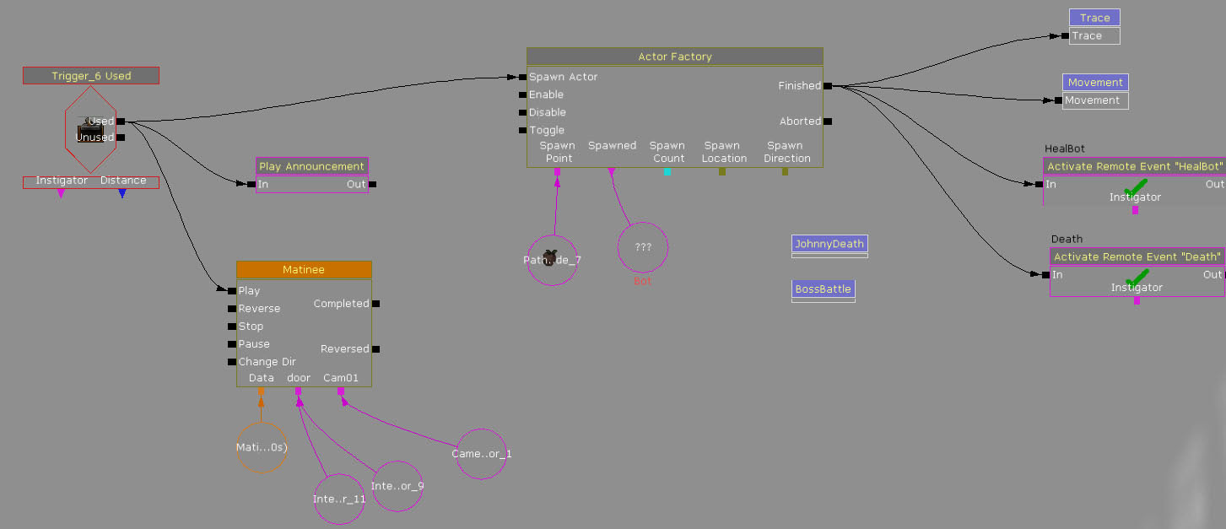Click the Actor Factory Disable input connector
1226x529 pixels.
coord(523,112)
